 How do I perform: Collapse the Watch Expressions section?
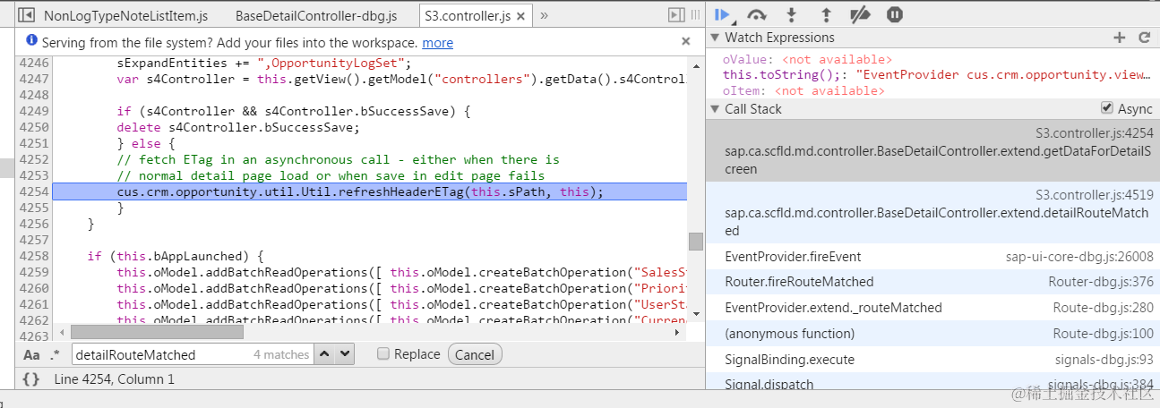tap(714, 38)
